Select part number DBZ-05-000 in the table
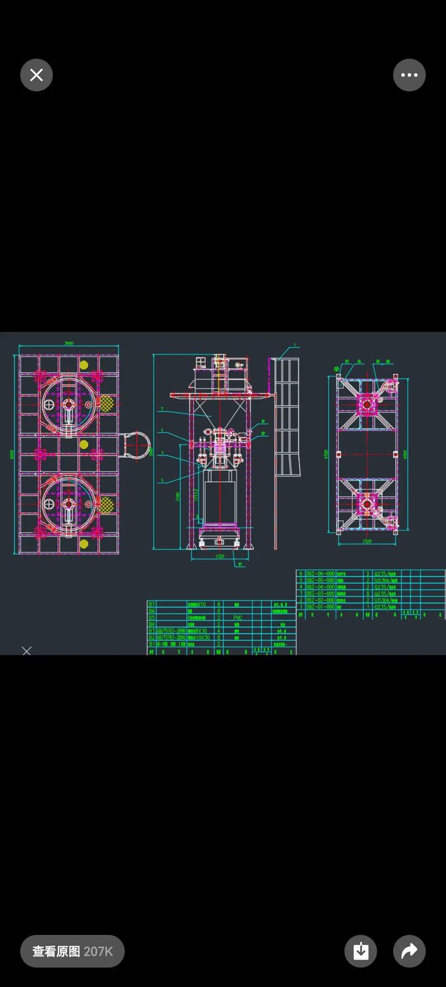Viewport: 446px width, 987px height. pos(321,580)
